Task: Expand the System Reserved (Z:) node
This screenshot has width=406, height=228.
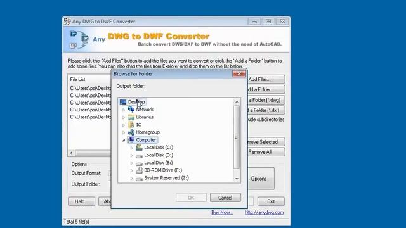Action: [x=131, y=179]
